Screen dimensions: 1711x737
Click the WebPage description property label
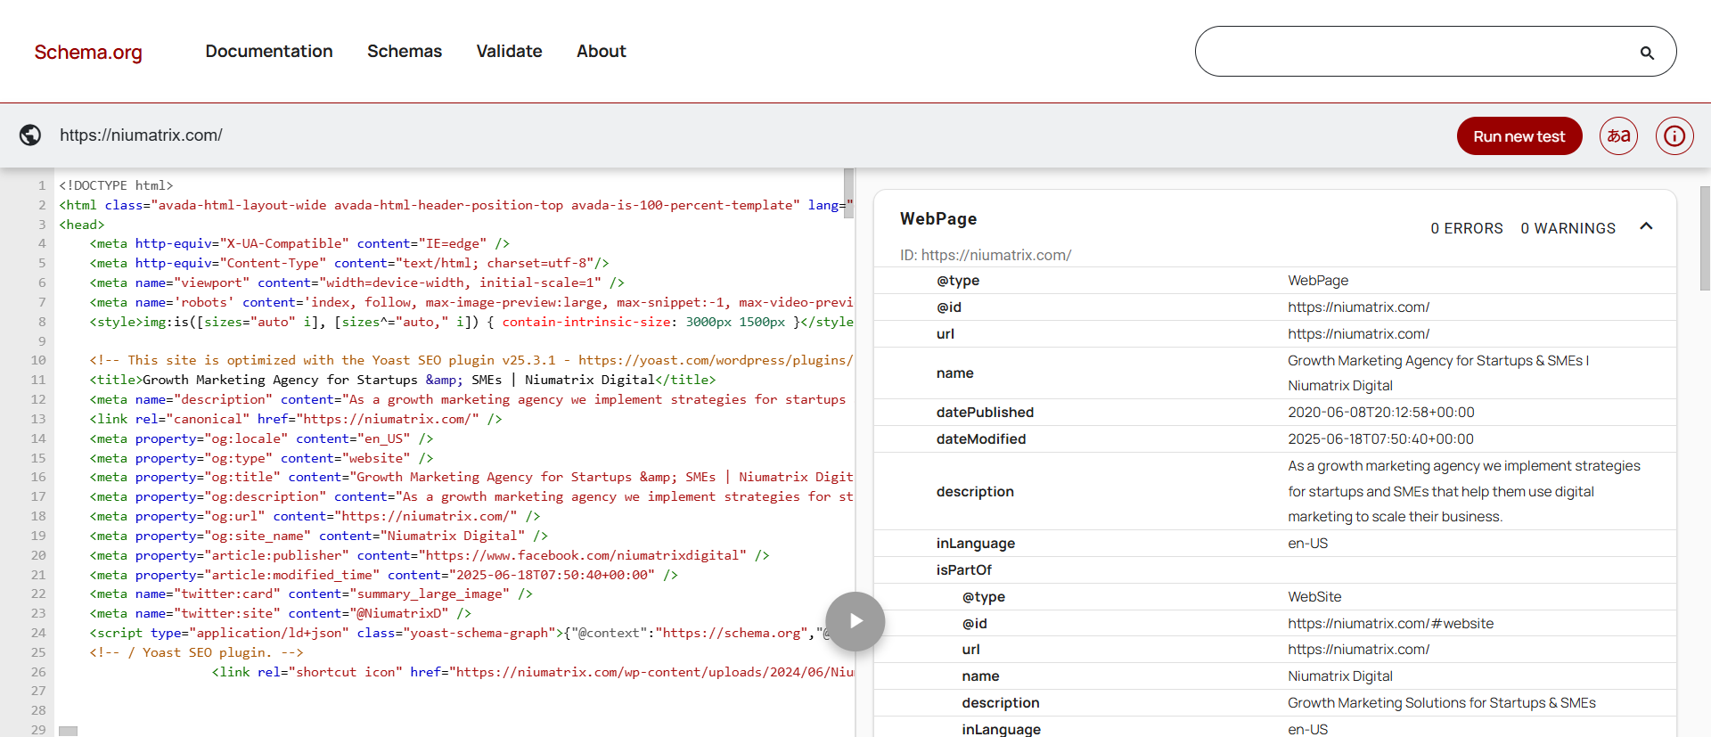(x=975, y=492)
